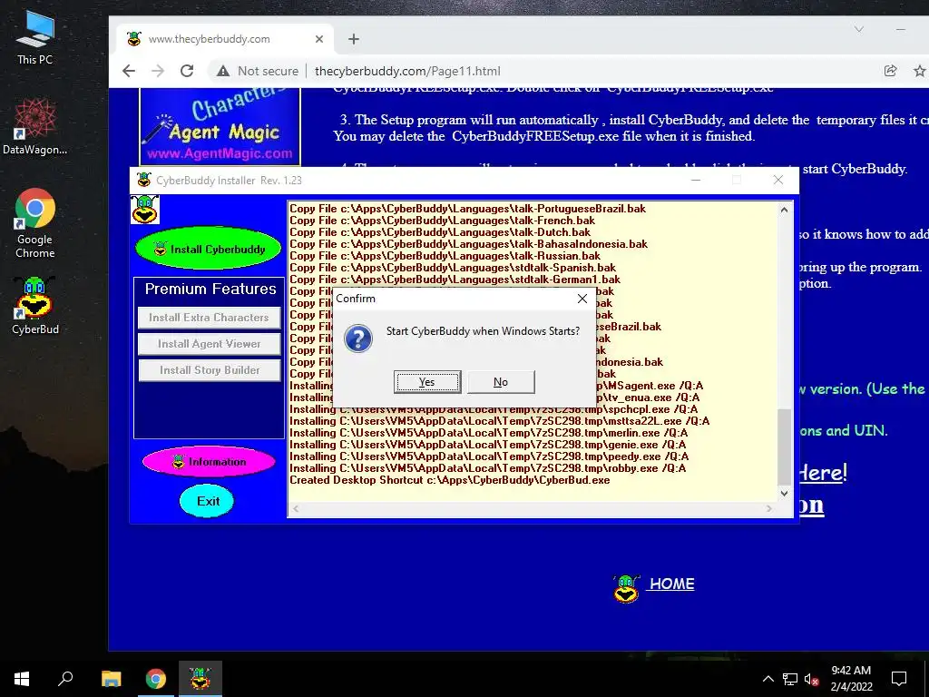Click the horizontal scrollbar left arrow
The height and width of the screenshot is (697, 929).
pyautogui.click(x=296, y=508)
